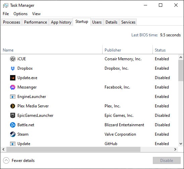This screenshot has height=169, width=184.
Task: Select the EpicGamesLauncher entry name
Action: (35, 115)
